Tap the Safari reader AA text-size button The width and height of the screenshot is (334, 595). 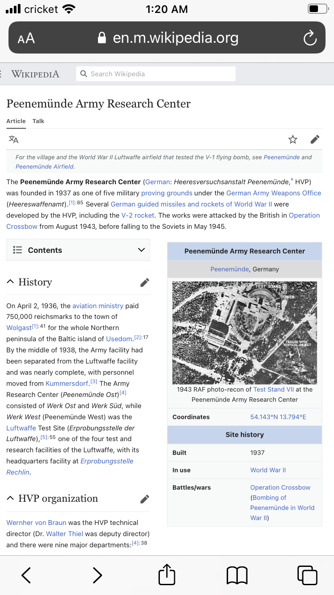point(26,38)
